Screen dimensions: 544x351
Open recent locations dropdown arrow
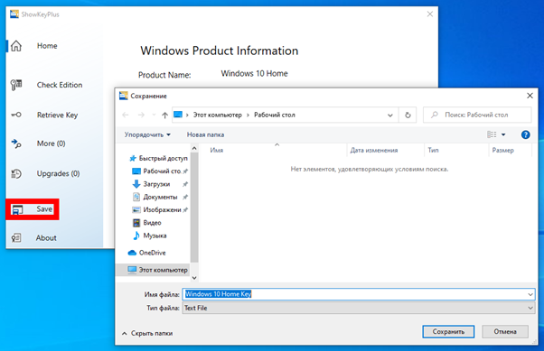pos(154,115)
